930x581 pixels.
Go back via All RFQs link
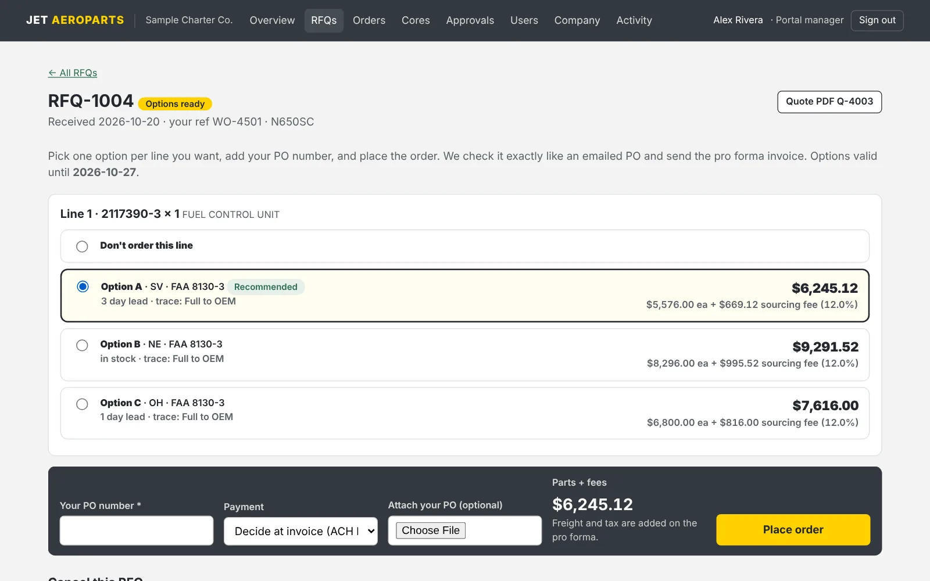coord(73,73)
